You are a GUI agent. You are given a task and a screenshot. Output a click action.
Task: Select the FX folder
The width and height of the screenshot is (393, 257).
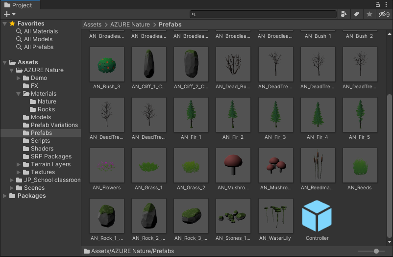(30, 86)
